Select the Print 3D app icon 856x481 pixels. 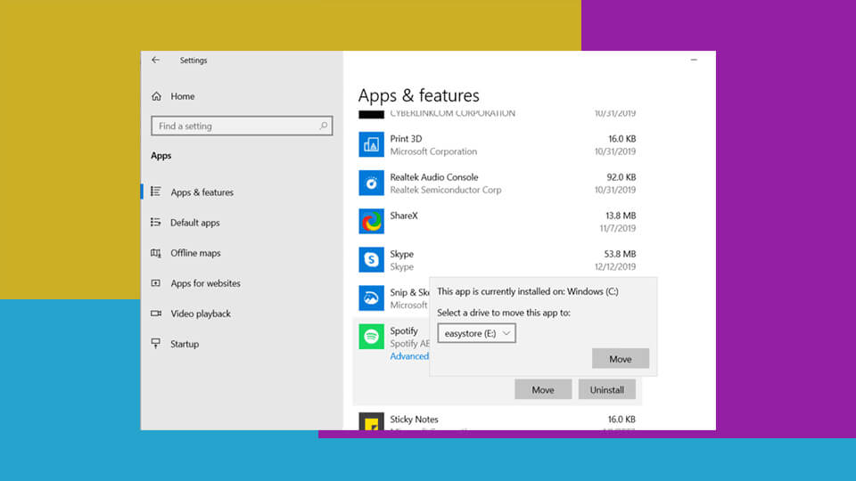pos(371,144)
